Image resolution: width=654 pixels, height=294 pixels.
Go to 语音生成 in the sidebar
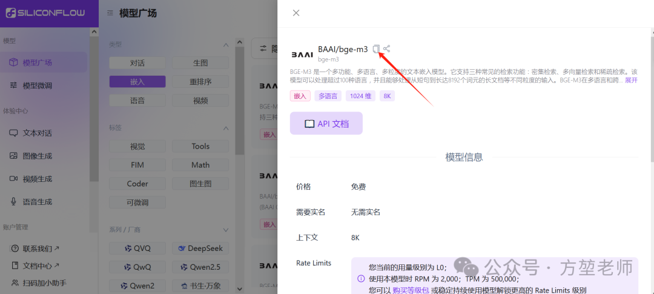pyautogui.click(x=44, y=202)
